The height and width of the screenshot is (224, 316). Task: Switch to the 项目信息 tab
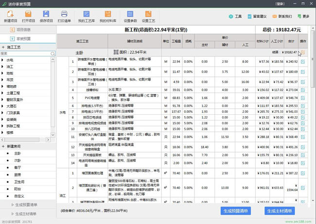point(23,30)
